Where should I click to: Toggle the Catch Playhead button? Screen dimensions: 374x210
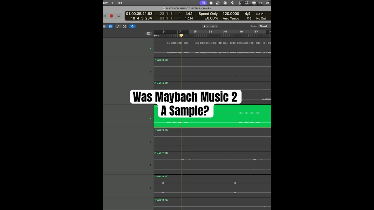[x=132, y=26]
